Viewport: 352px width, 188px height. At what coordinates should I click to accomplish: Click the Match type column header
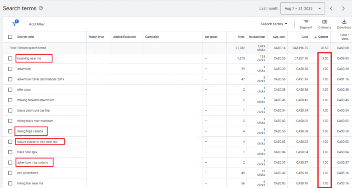click(96, 37)
